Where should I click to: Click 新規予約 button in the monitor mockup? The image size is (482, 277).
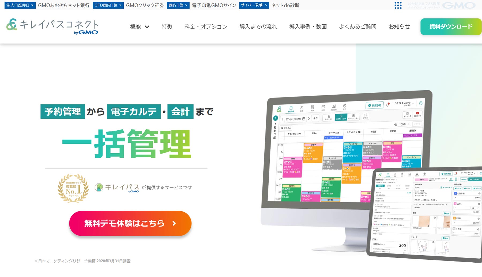pyautogui.click(x=375, y=105)
